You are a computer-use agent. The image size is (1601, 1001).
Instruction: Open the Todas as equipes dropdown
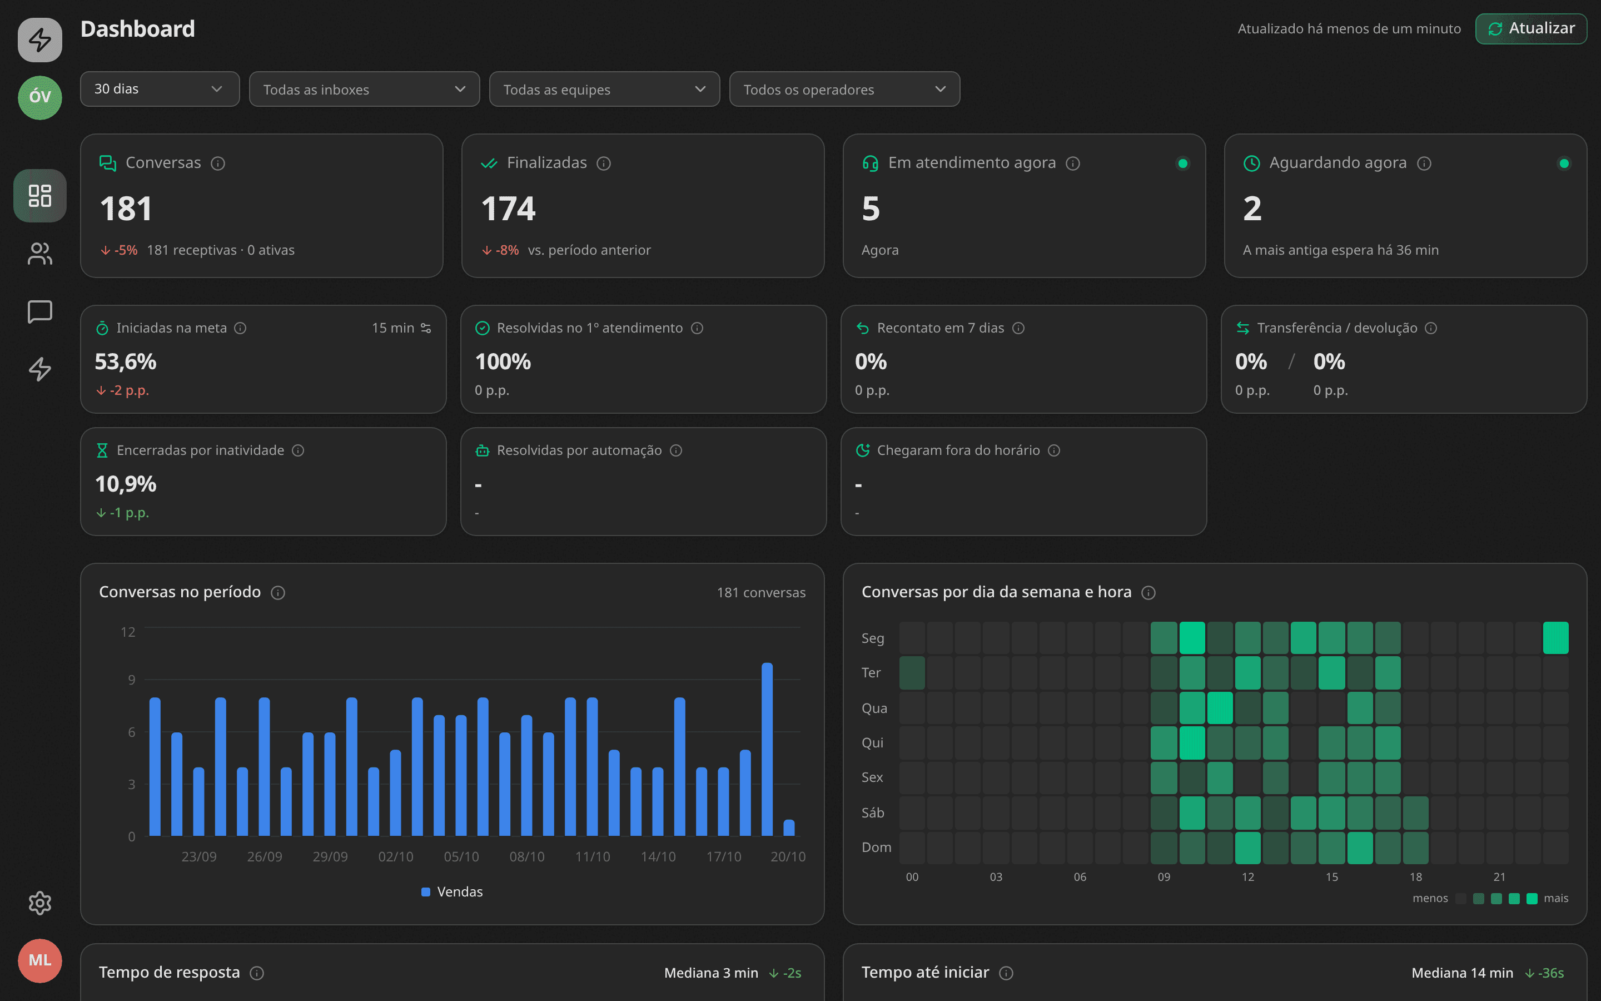point(604,89)
